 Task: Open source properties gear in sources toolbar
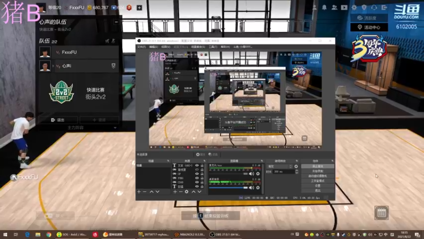click(x=187, y=192)
